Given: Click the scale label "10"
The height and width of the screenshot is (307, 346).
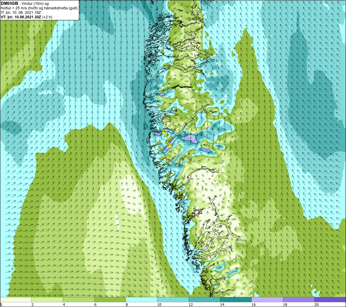Looking at the screenshot, I should click(159, 305).
